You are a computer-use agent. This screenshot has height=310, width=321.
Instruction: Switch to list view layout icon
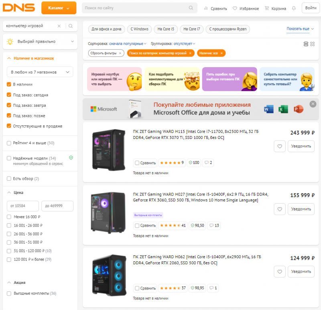click(x=306, y=44)
